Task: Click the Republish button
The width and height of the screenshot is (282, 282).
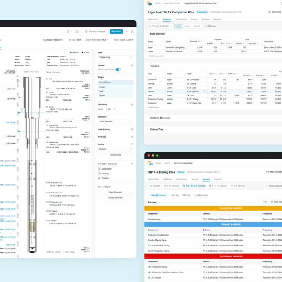Action: (116, 31)
